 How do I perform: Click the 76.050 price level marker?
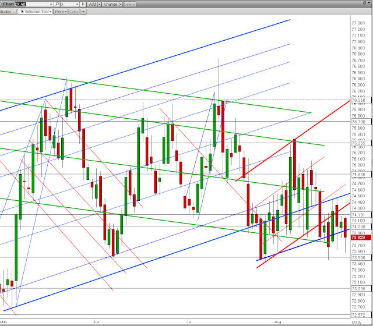tap(361, 100)
